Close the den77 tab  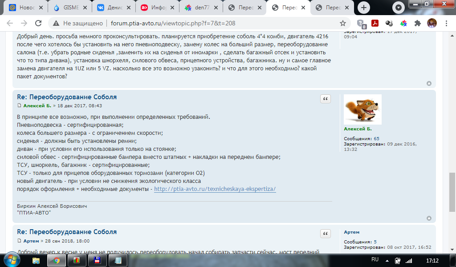tap(216, 8)
